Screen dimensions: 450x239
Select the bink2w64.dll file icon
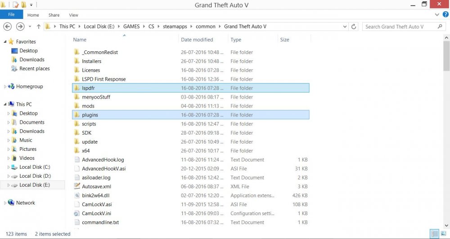click(76, 195)
